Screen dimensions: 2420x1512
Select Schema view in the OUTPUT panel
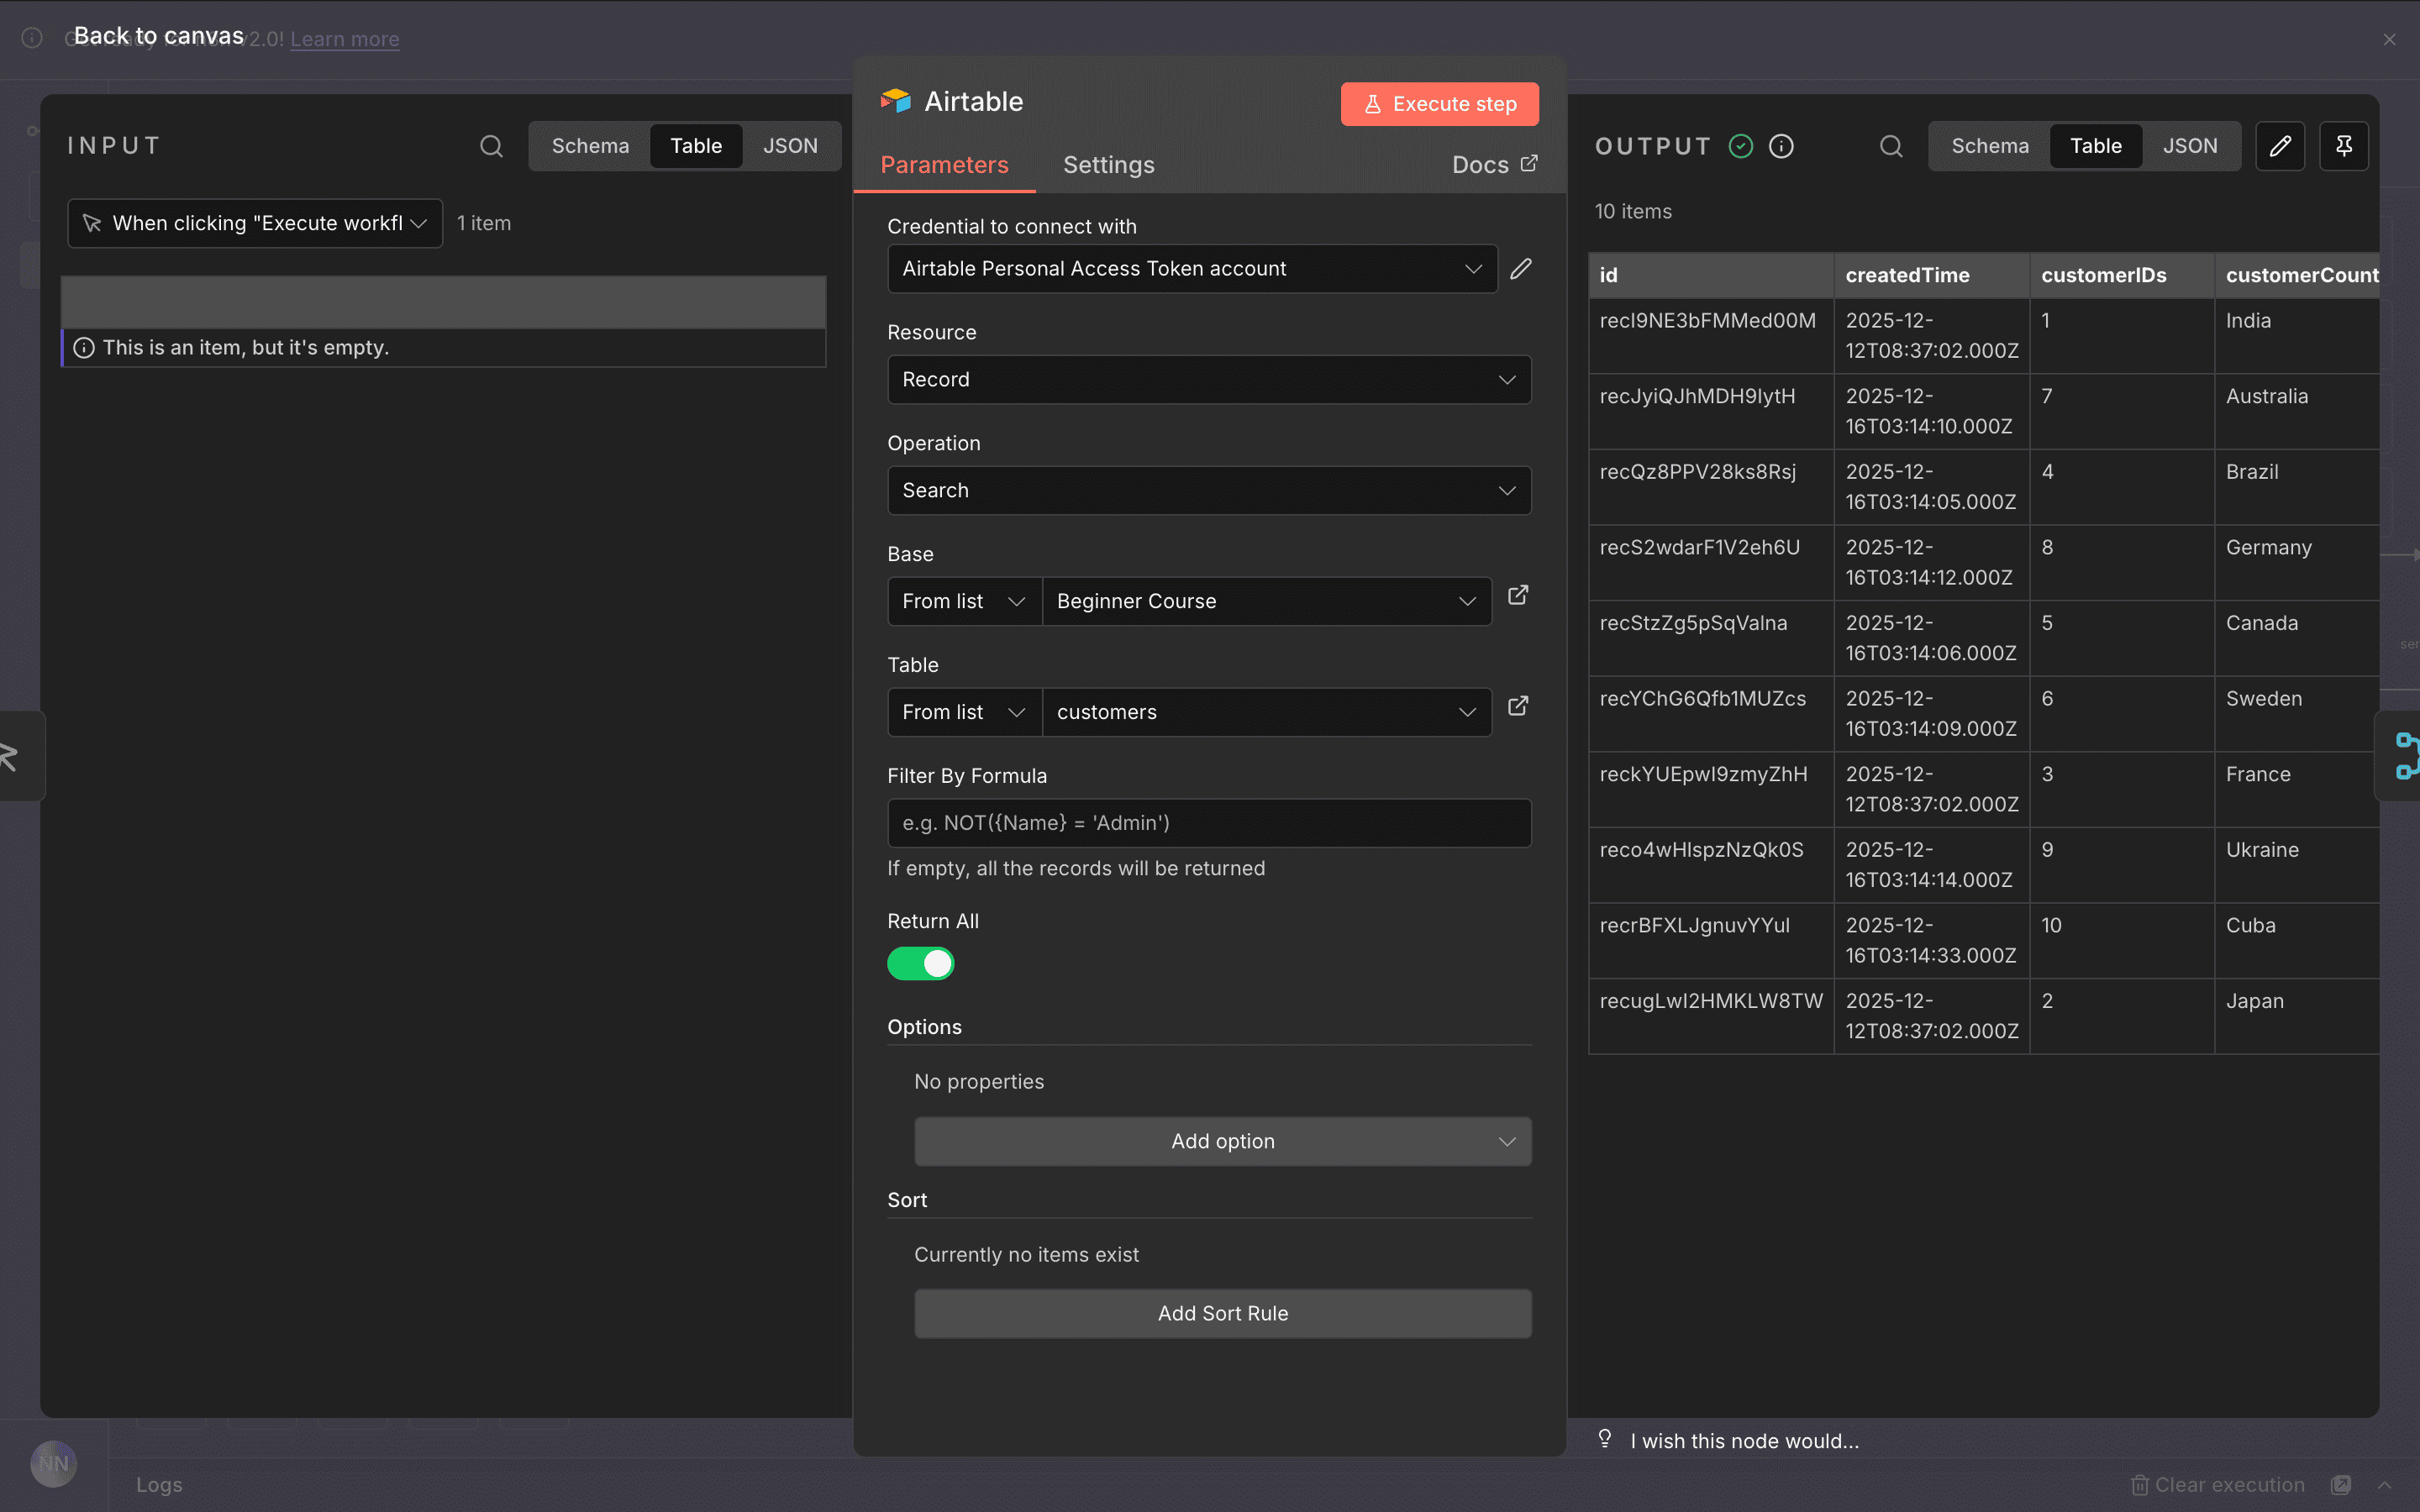pyautogui.click(x=1990, y=146)
